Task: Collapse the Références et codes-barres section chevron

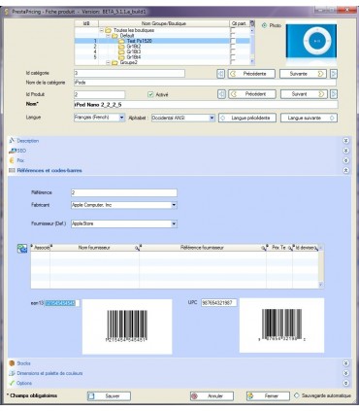Action: [345, 170]
